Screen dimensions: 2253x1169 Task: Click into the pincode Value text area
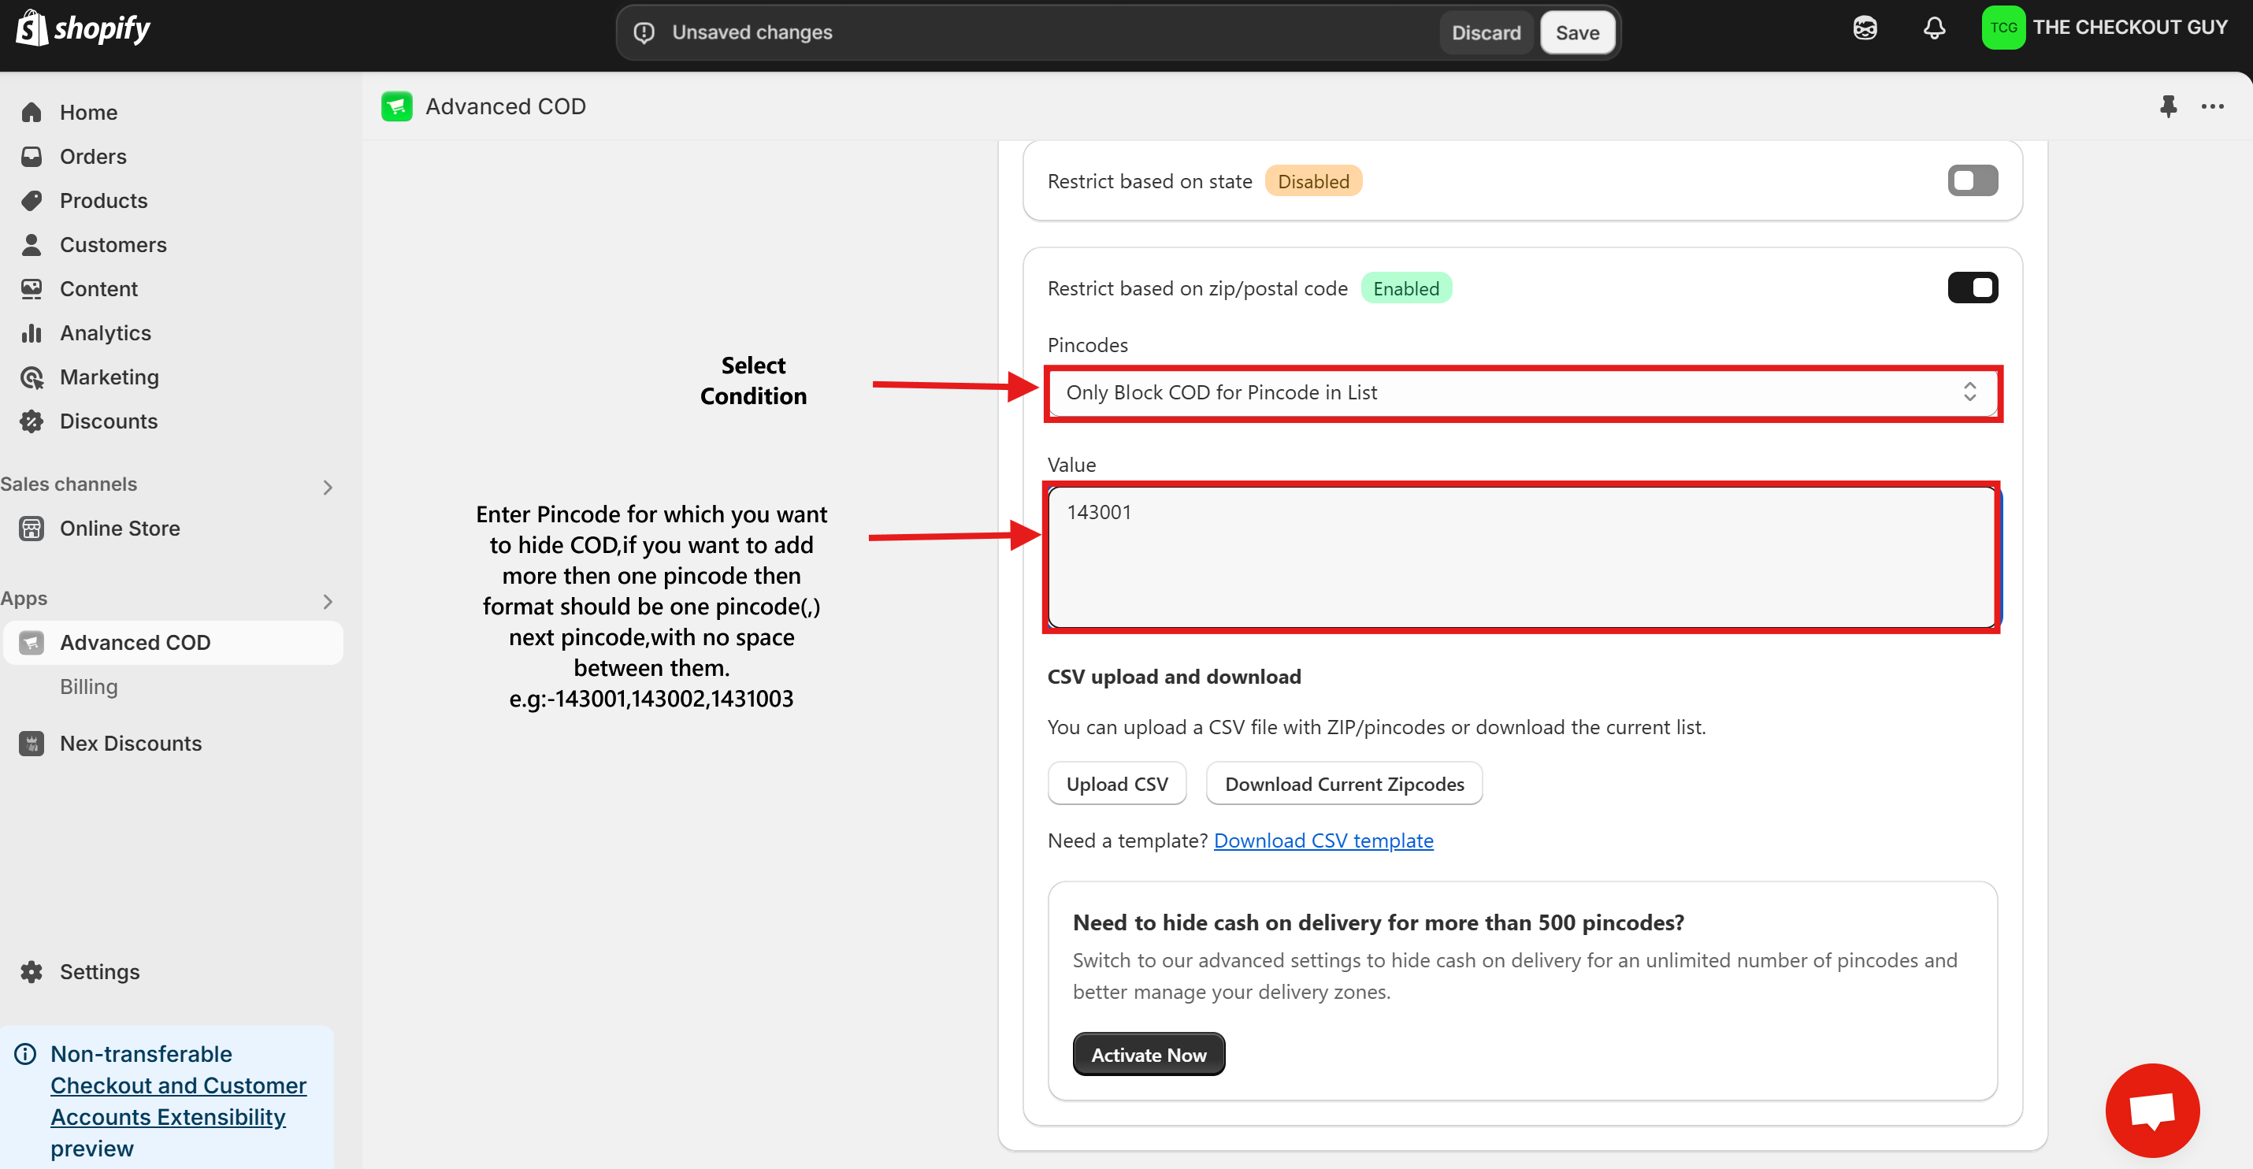tap(1520, 557)
